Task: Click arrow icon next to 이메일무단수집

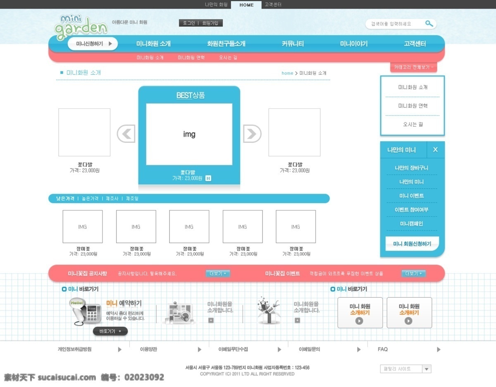Action: coord(279,349)
